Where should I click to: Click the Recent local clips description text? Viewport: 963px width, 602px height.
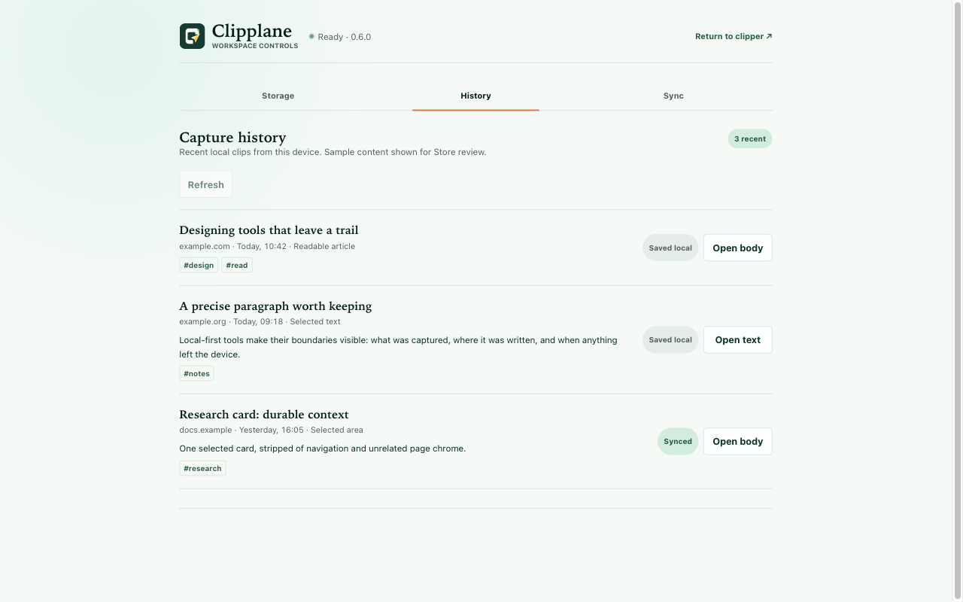(x=333, y=152)
